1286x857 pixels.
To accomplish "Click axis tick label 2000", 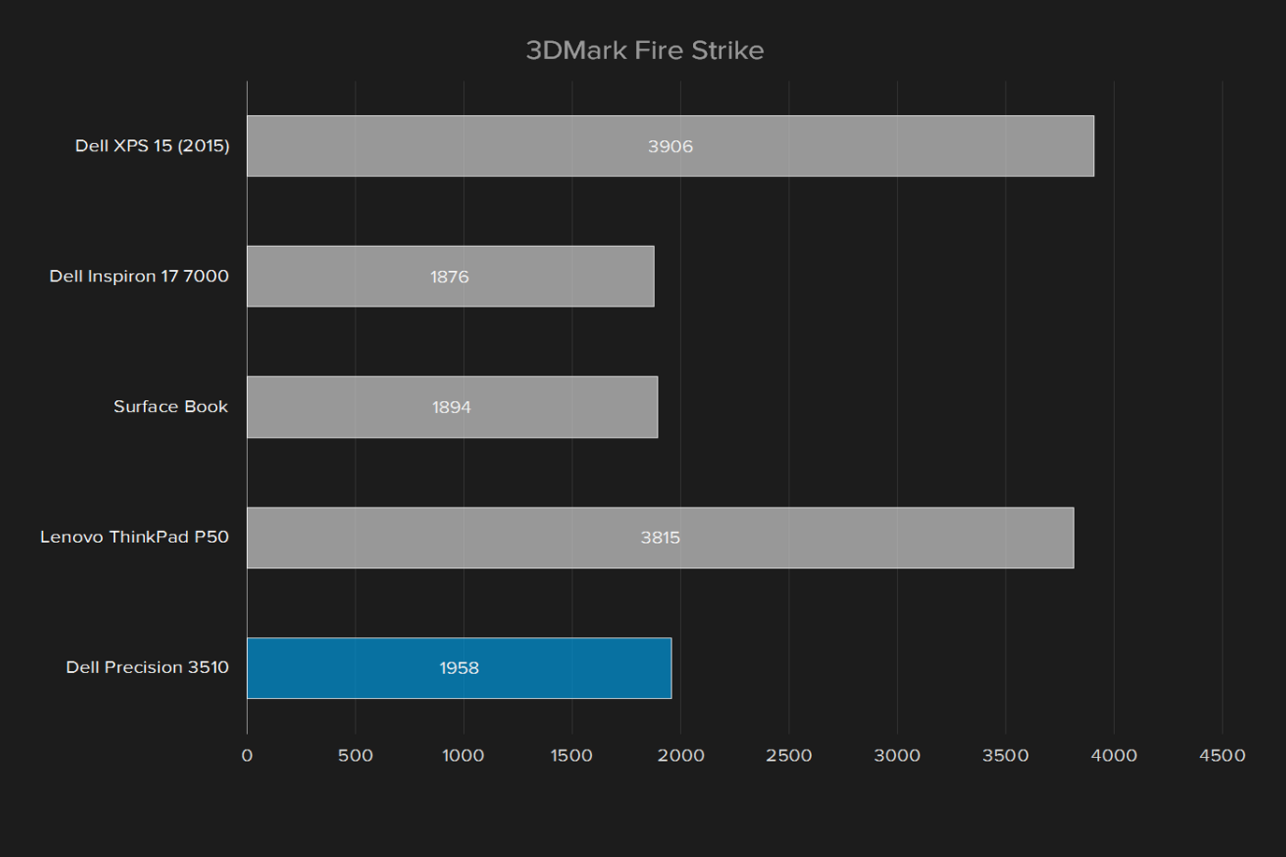I will point(681,755).
